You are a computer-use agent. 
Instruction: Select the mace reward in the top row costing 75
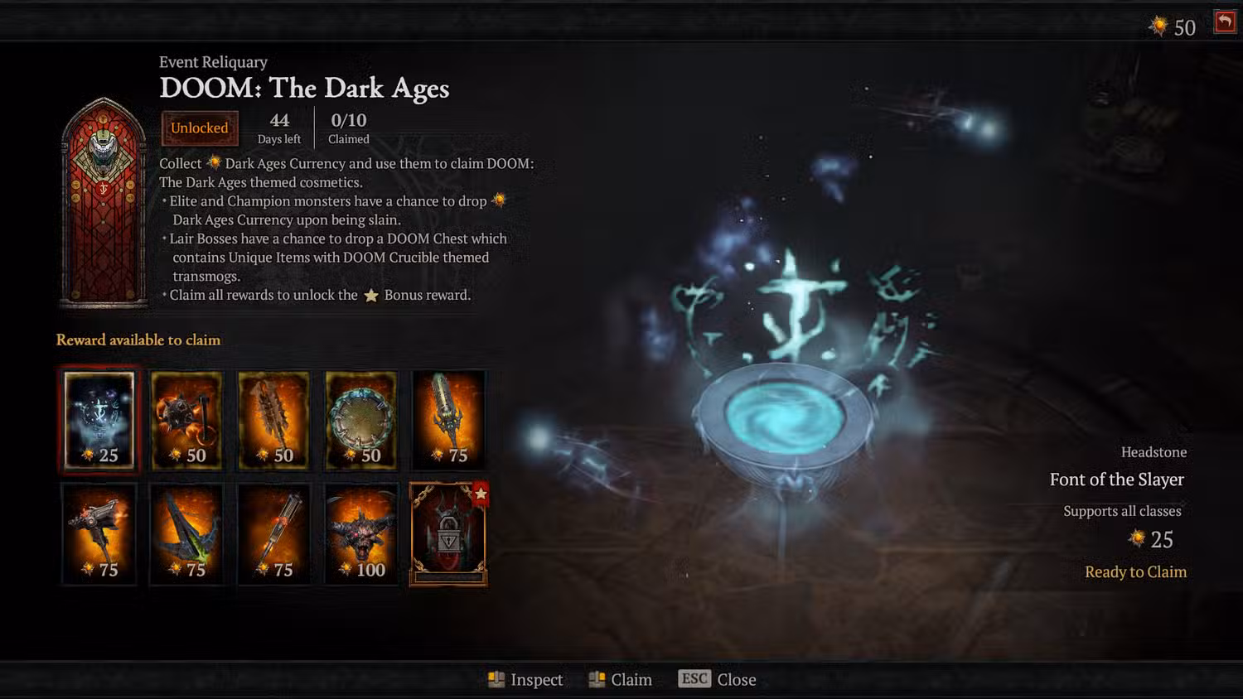[x=448, y=420]
